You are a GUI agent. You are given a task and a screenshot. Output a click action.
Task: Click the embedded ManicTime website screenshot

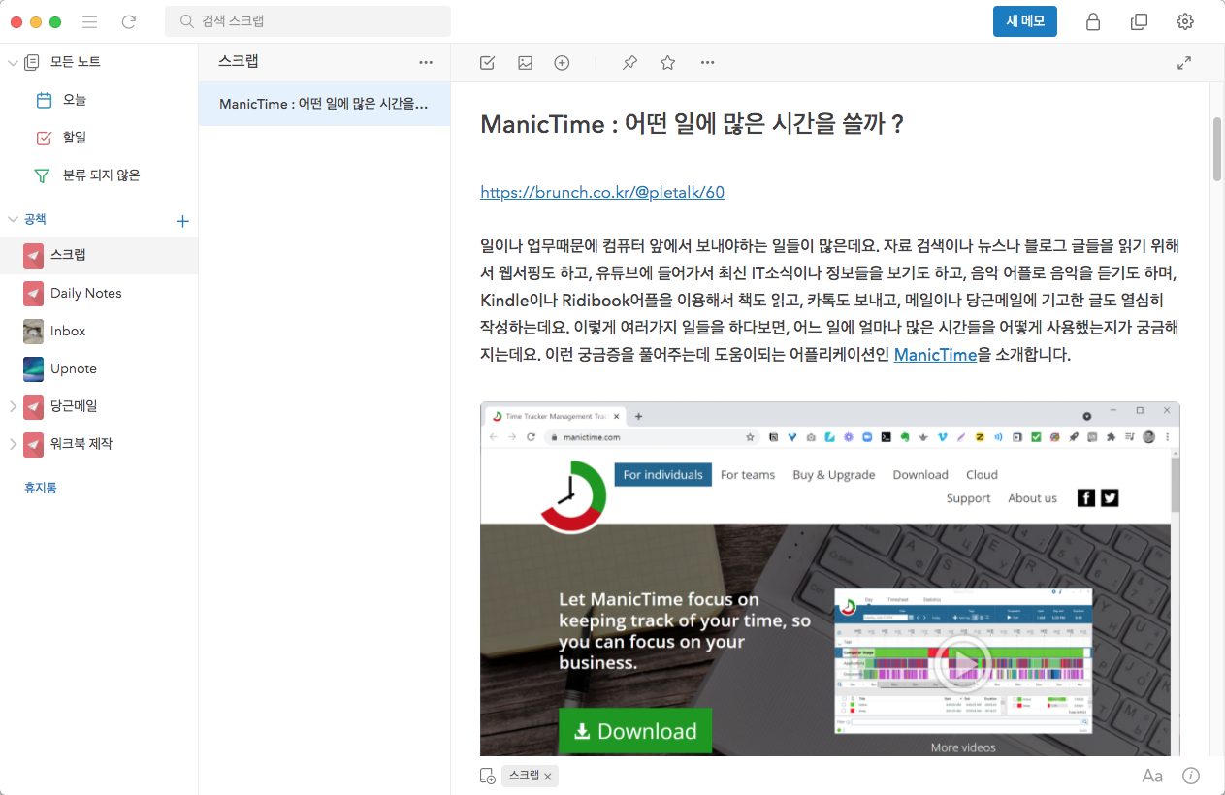pos(830,579)
